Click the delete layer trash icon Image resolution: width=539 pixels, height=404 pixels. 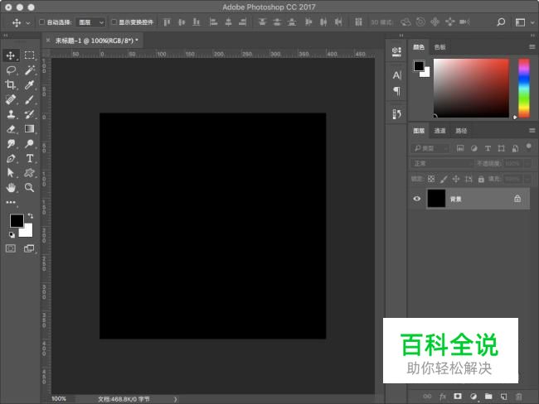click(x=518, y=397)
